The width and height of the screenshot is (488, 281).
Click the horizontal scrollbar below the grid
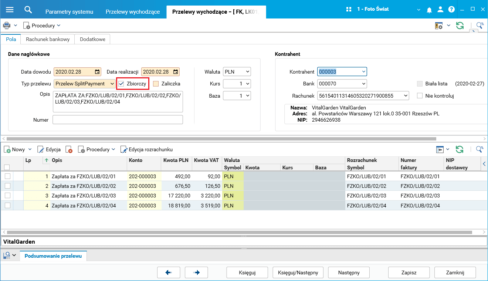point(237,232)
